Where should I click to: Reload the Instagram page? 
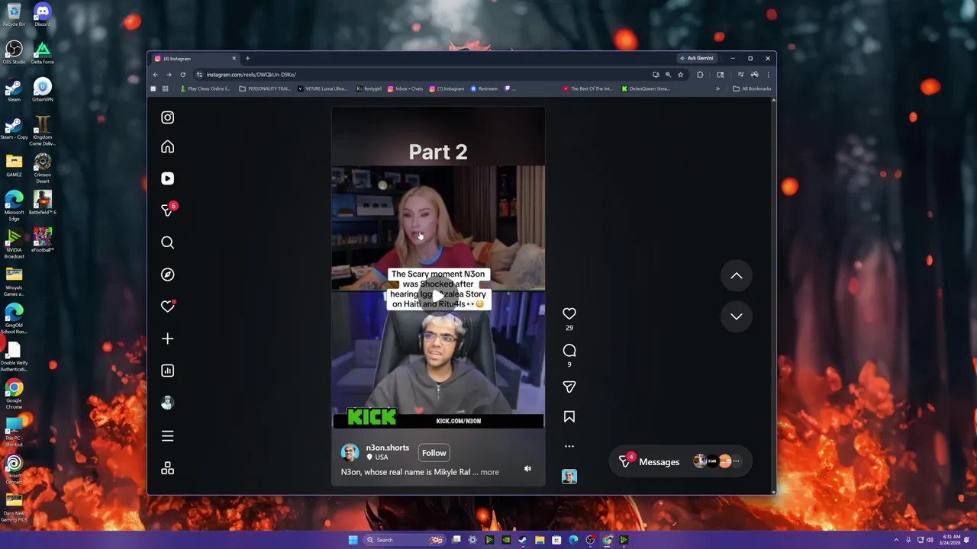tap(182, 75)
